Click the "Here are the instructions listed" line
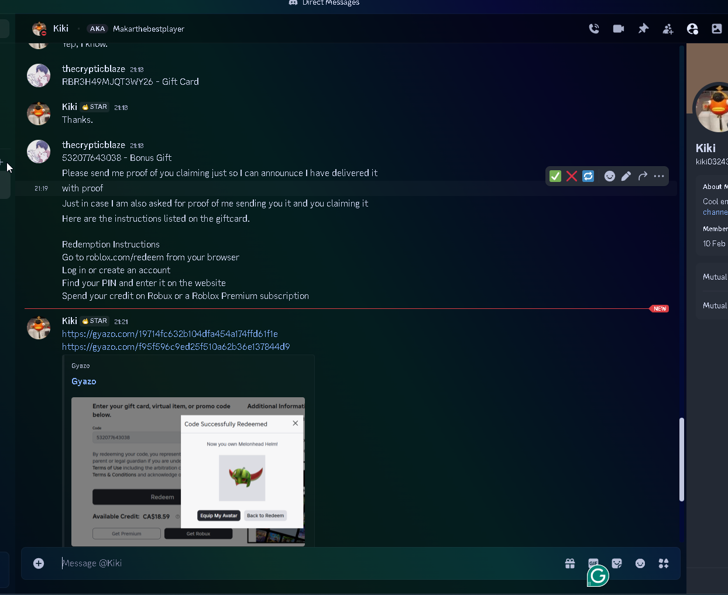Image resolution: width=728 pixels, height=595 pixels. pos(156,219)
